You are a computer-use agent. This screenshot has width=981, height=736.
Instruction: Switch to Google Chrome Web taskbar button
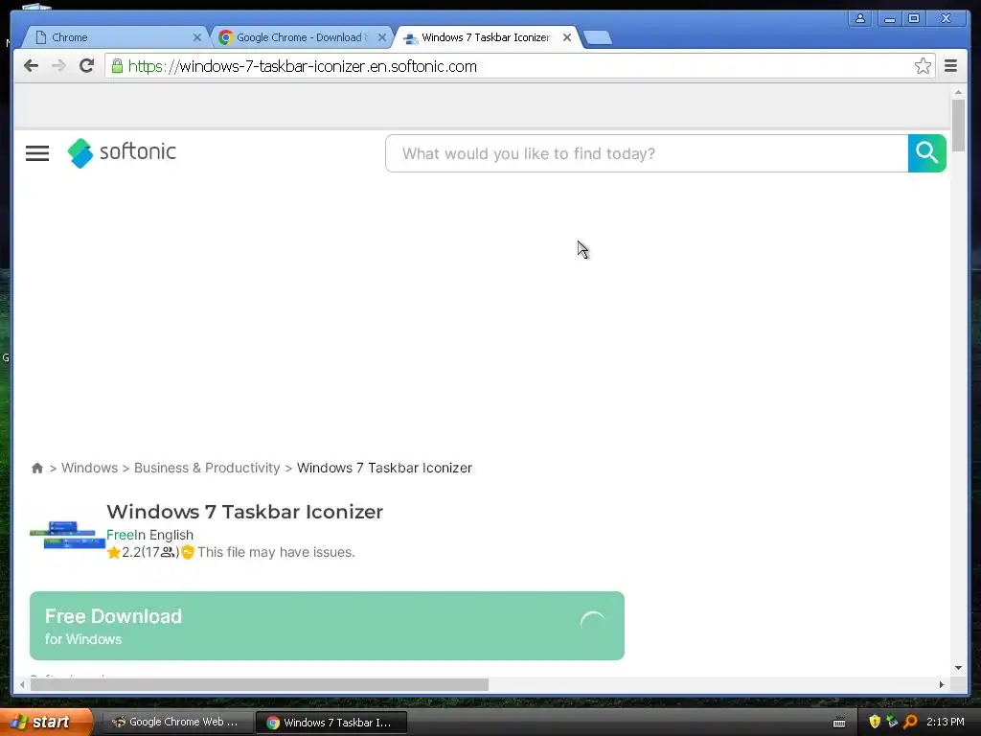176,722
